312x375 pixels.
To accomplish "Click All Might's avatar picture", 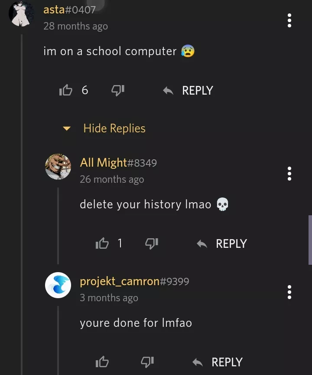I will [x=58, y=166].
